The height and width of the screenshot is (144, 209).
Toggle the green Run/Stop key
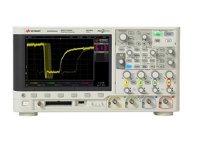tap(158, 34)
